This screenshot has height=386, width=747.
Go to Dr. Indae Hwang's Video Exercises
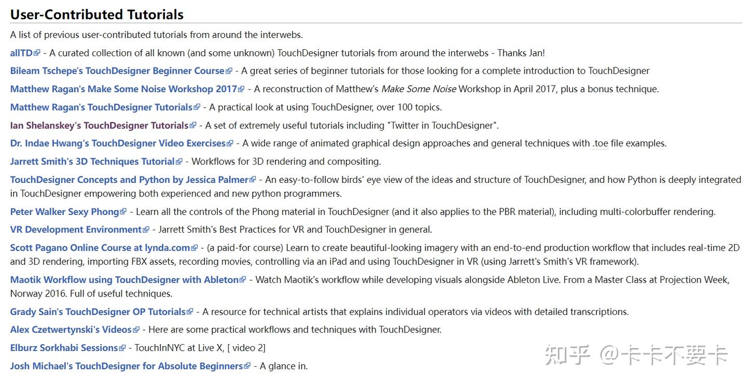(x=118, y=144)
